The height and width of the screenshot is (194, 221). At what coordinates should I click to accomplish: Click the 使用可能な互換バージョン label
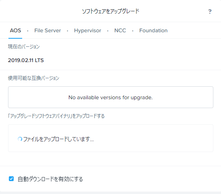pos(33,78)
